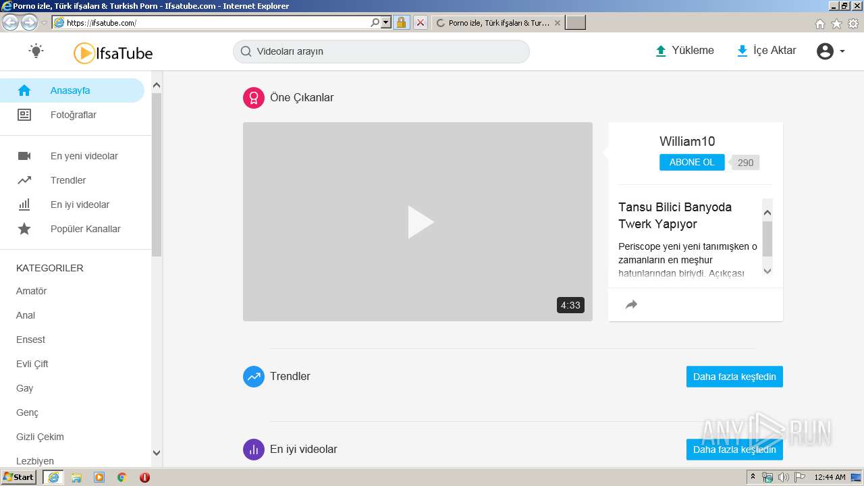Click the security lock icon

[x=401, y=22]
